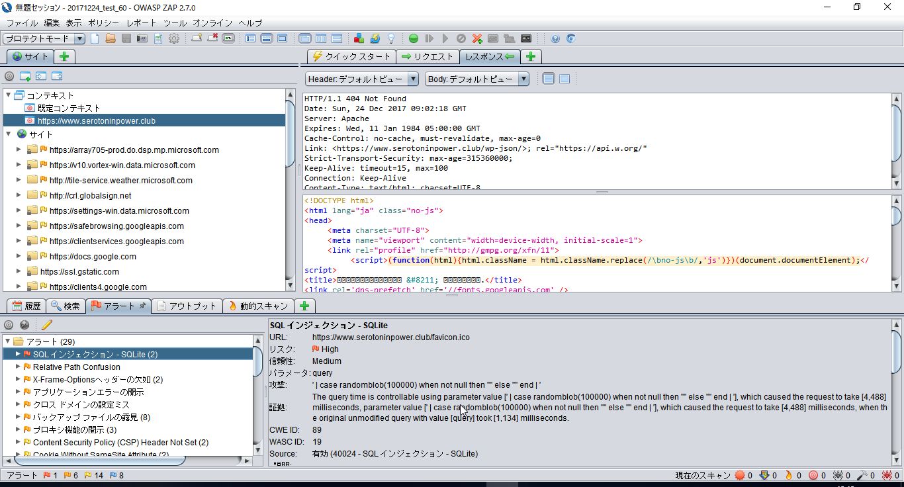Click the New Context icon in Sites panel

tap(25, 76)
